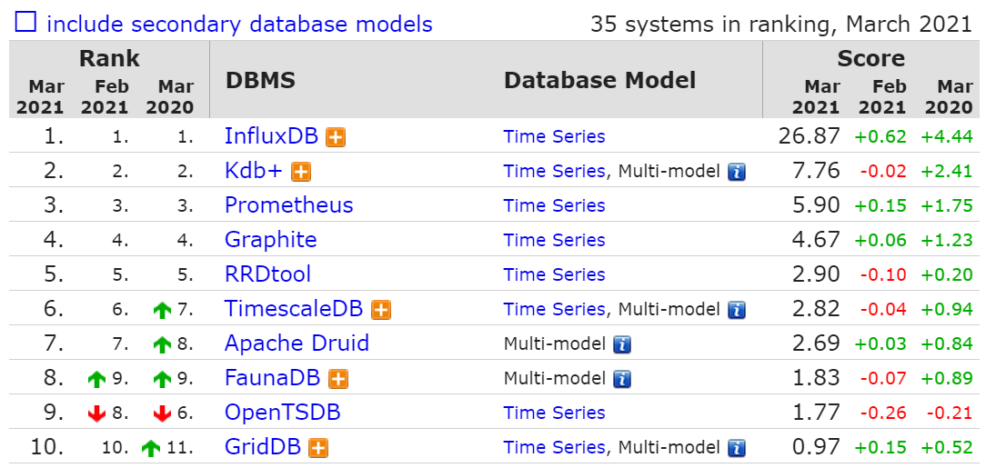Click the orange plus icon next to TimescaleDB
This screenshot has width=986, height=468.
382,310
